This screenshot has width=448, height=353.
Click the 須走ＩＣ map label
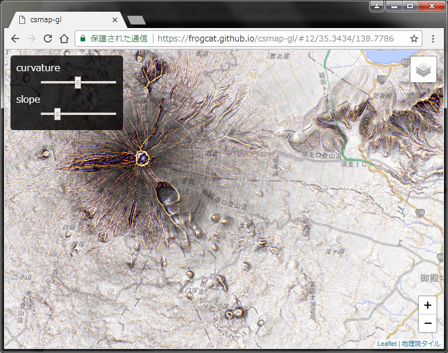point(353,165)
